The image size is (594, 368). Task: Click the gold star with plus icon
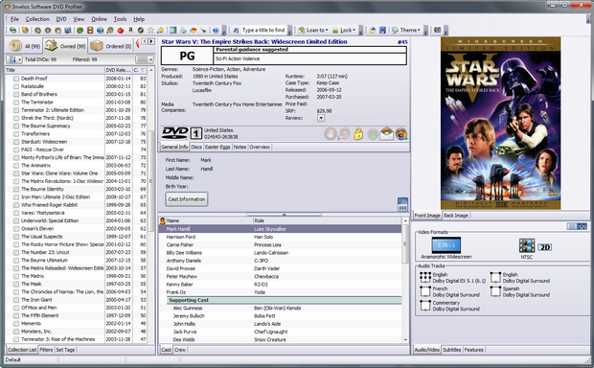click(161, 31)
